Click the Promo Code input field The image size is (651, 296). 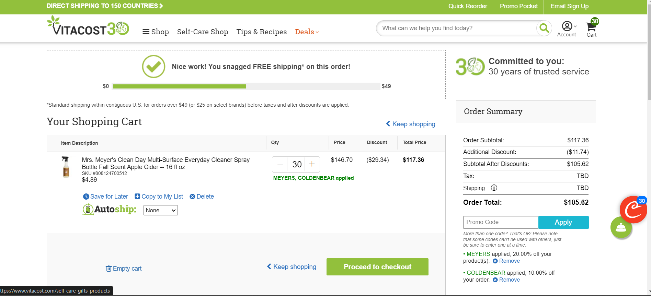tap(501, 222)
